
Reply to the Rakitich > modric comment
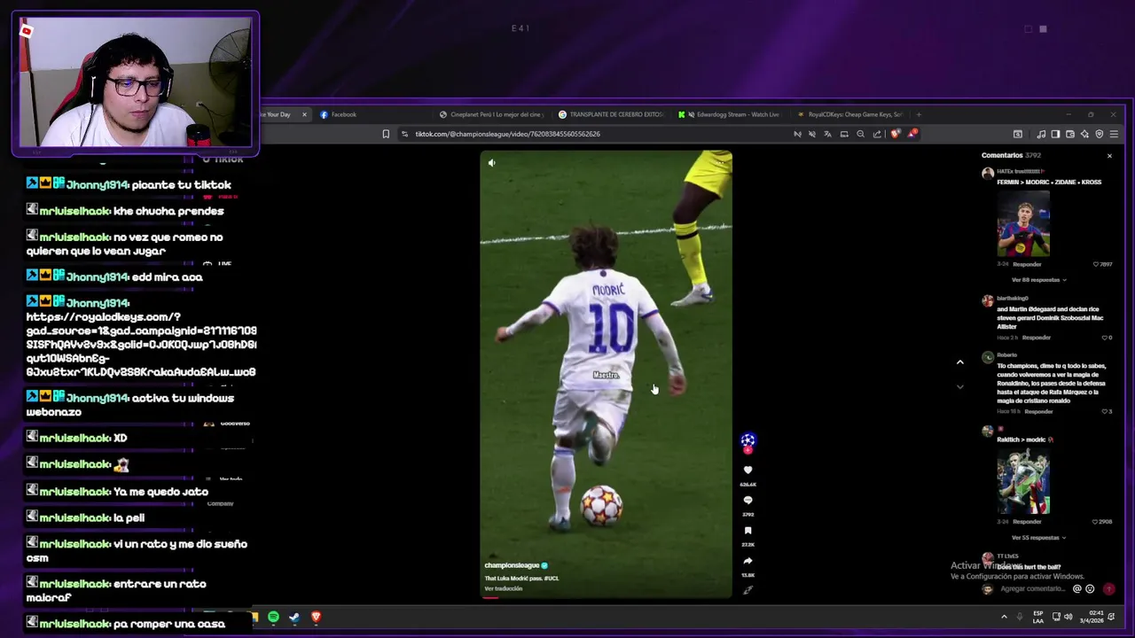click(x=1027, y=522)
